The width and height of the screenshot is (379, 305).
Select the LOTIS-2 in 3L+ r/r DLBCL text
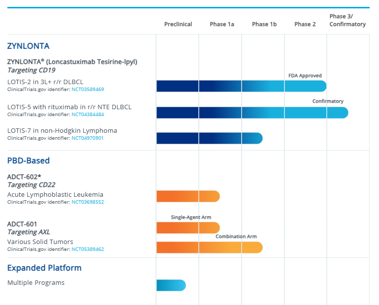point(45,82)
